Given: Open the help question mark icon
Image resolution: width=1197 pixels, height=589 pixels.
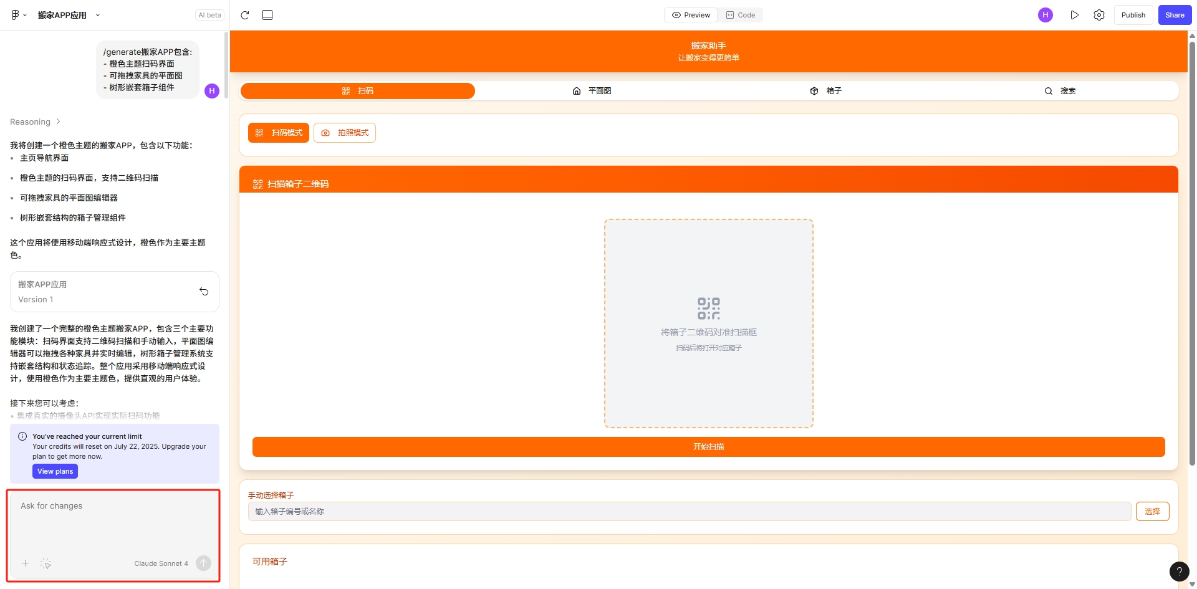Looking at the screenshot, I should click(x=1179, y=571).
